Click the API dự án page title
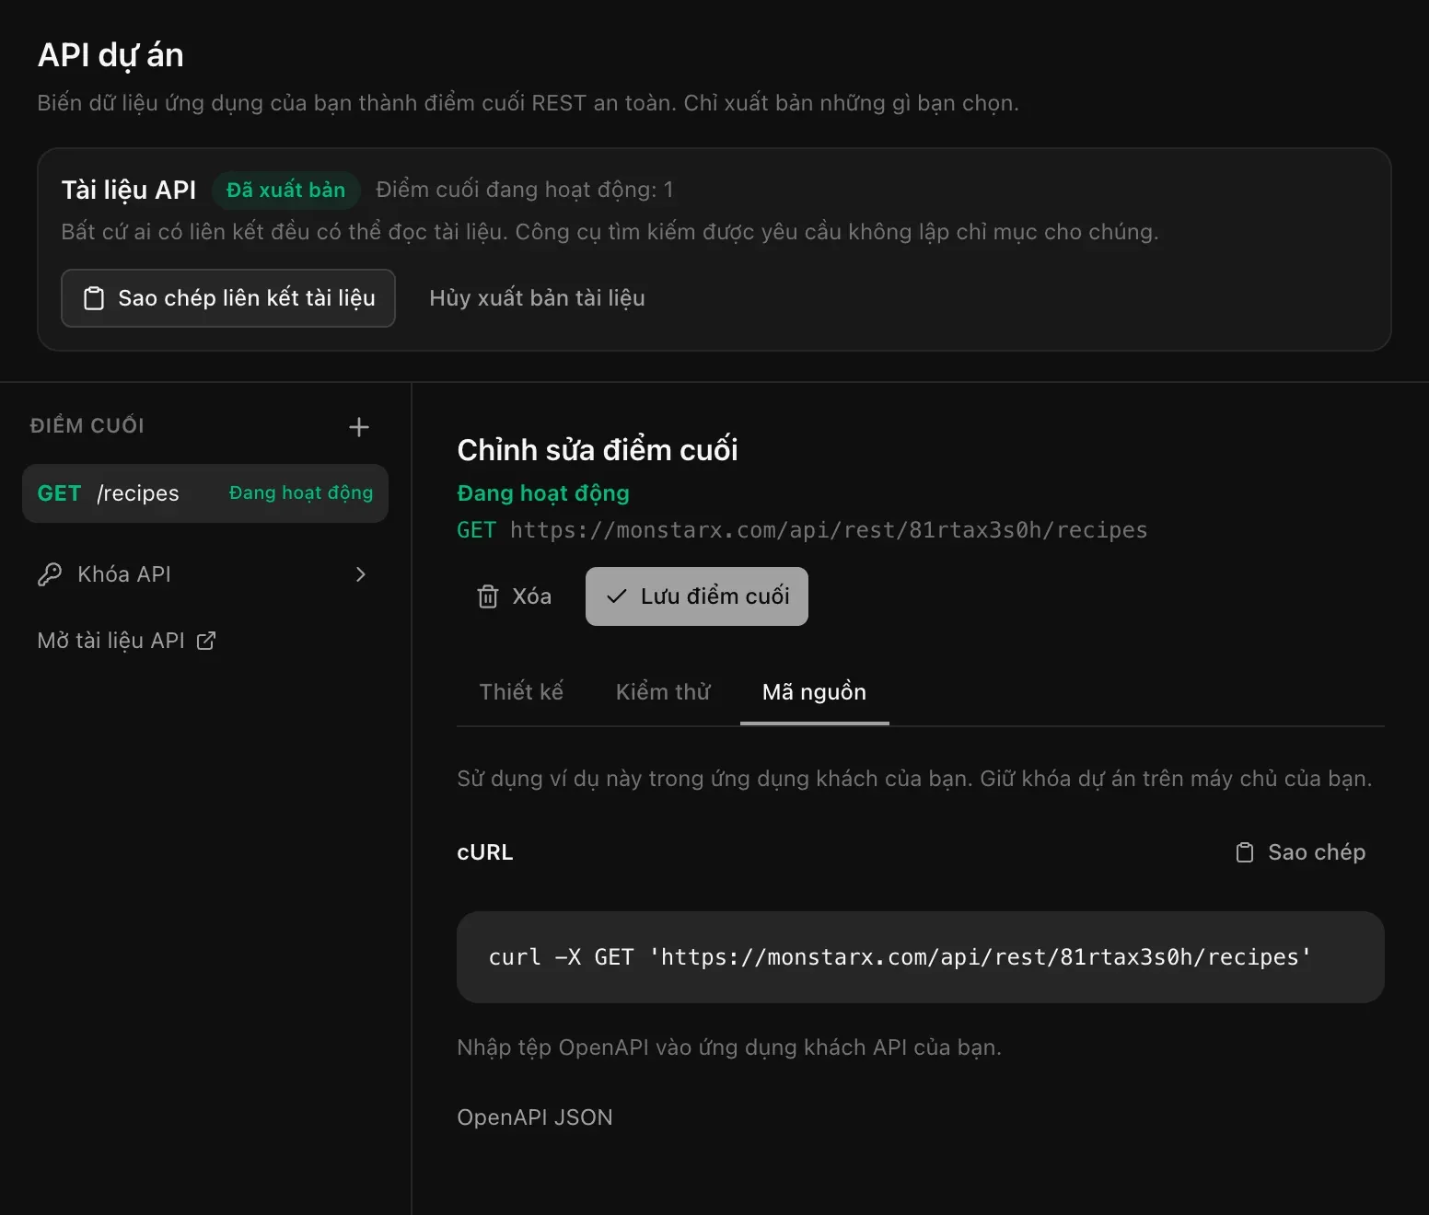The width and height of the screenshot is (1429, 1215). pos(110,55)
